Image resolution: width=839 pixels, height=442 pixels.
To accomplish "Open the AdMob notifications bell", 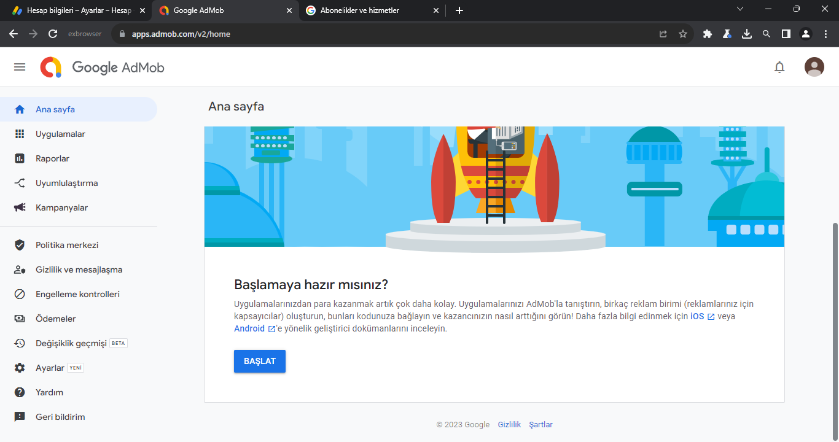I will coord(779,67).
